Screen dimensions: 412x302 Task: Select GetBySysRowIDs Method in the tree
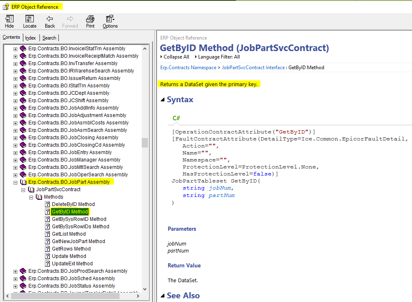[80, 227]
